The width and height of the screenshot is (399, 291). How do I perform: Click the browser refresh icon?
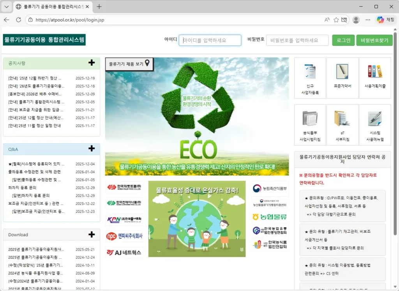click(18, 20)
